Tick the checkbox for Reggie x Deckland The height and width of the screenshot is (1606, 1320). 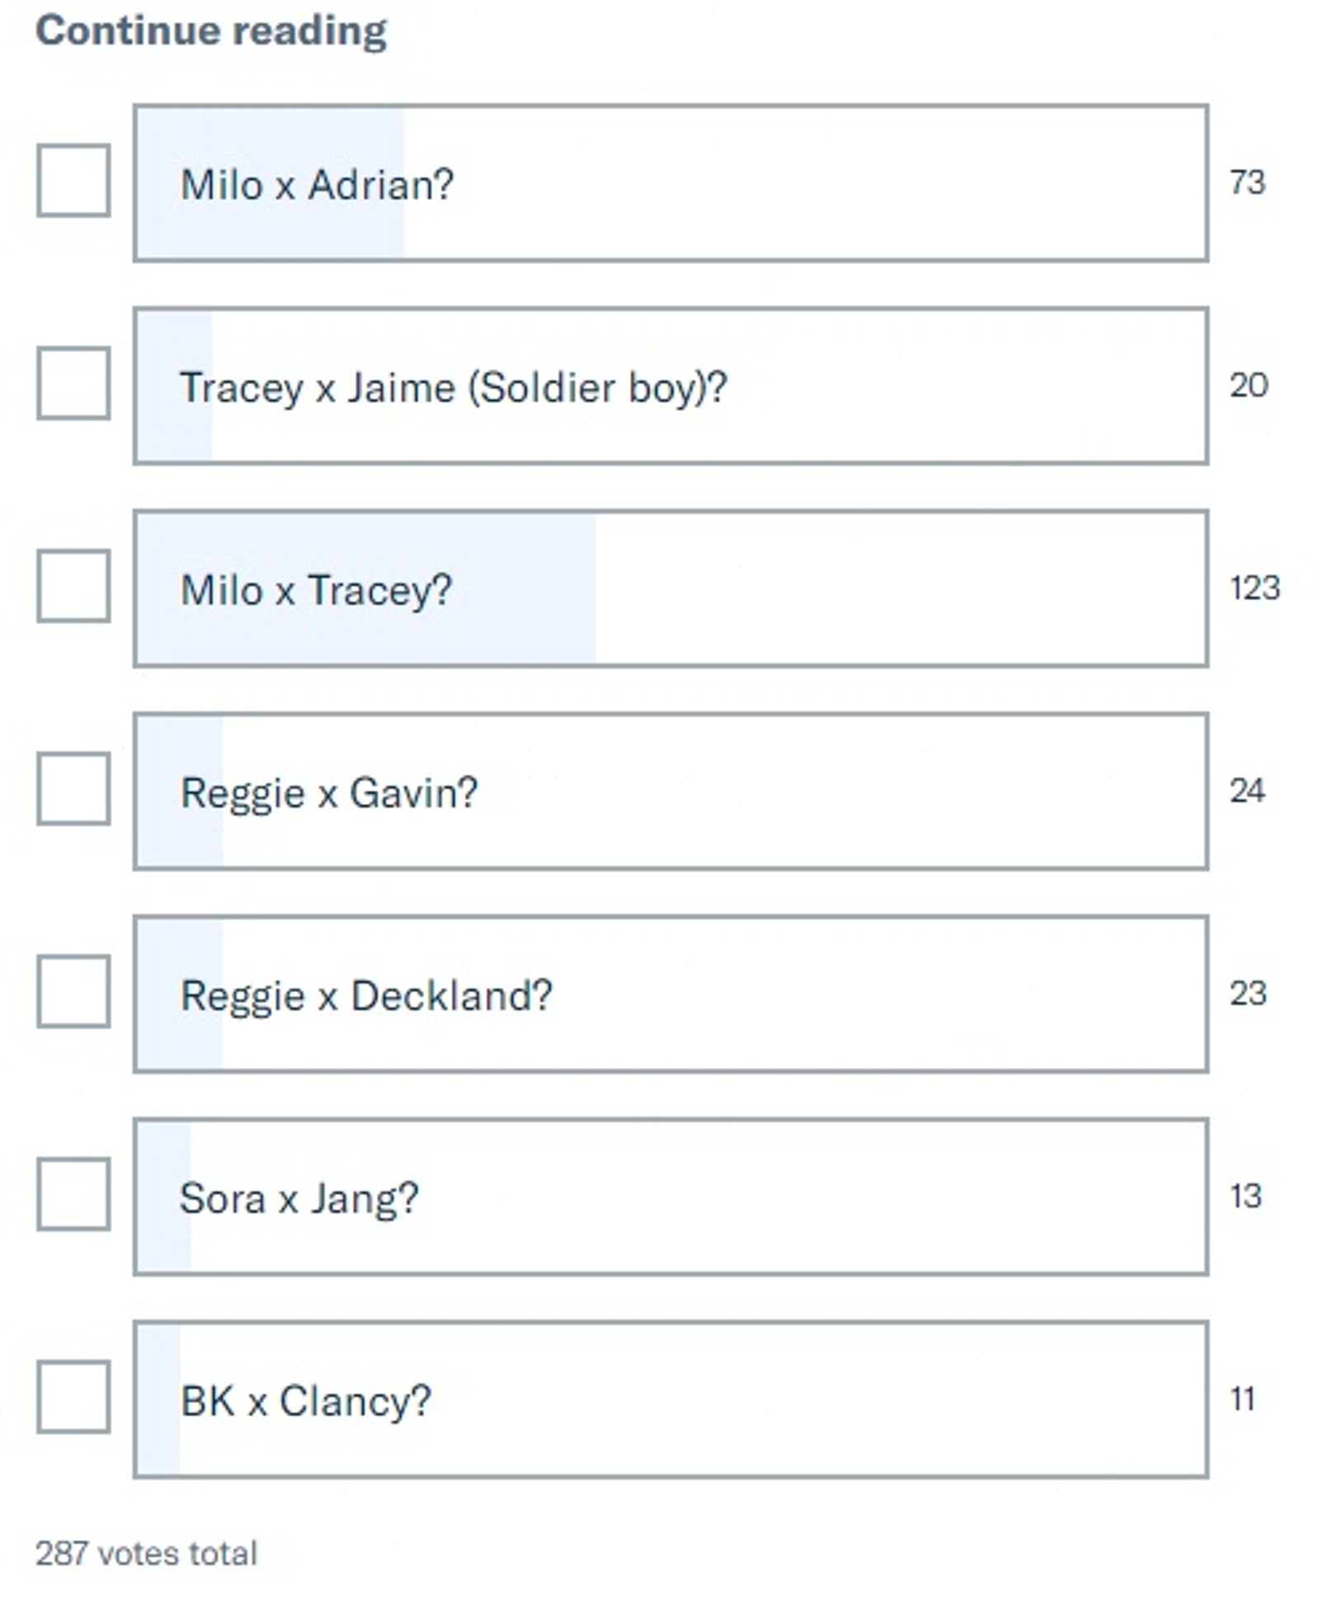tap(73, 992)
